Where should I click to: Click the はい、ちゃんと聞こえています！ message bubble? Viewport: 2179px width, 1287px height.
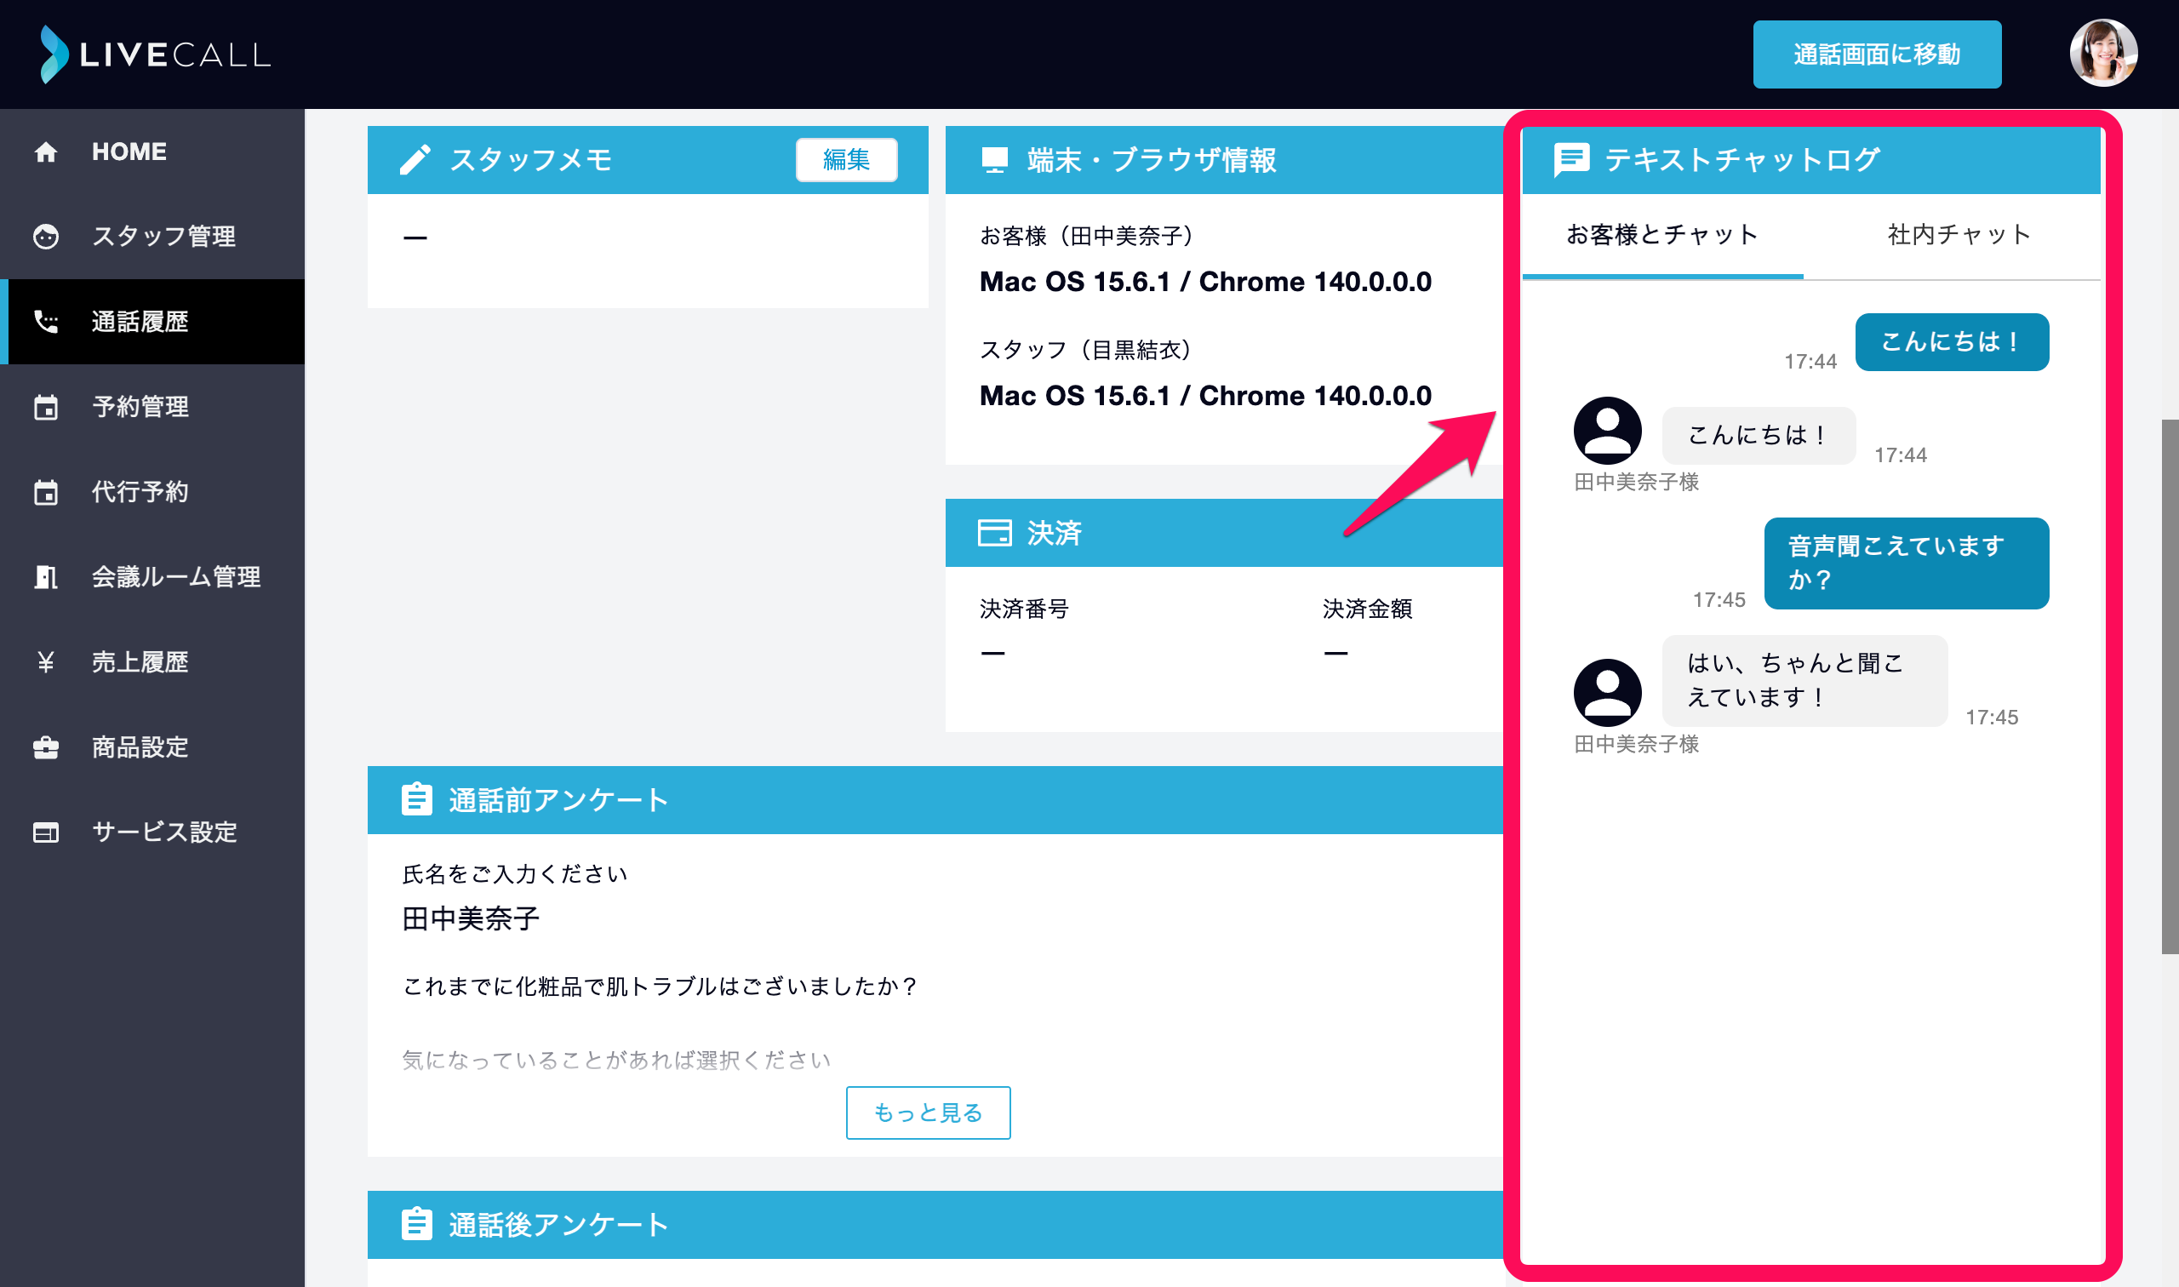coord(1804,681)
